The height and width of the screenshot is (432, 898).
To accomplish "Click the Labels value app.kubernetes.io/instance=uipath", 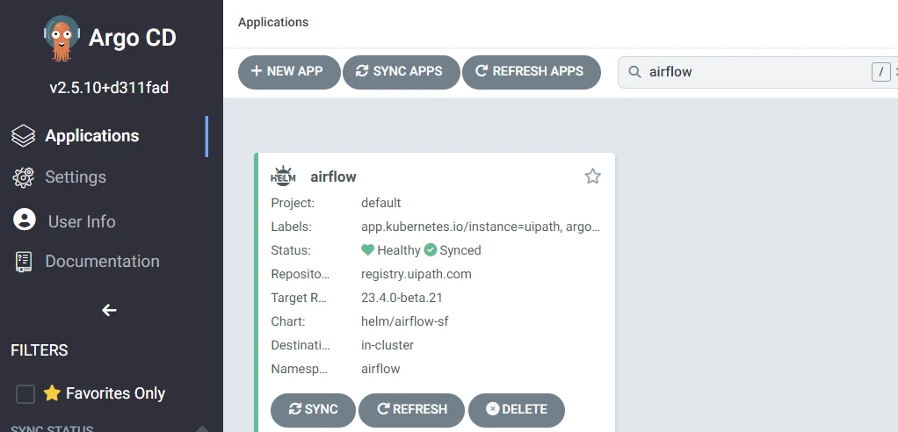I will point(461,227).
